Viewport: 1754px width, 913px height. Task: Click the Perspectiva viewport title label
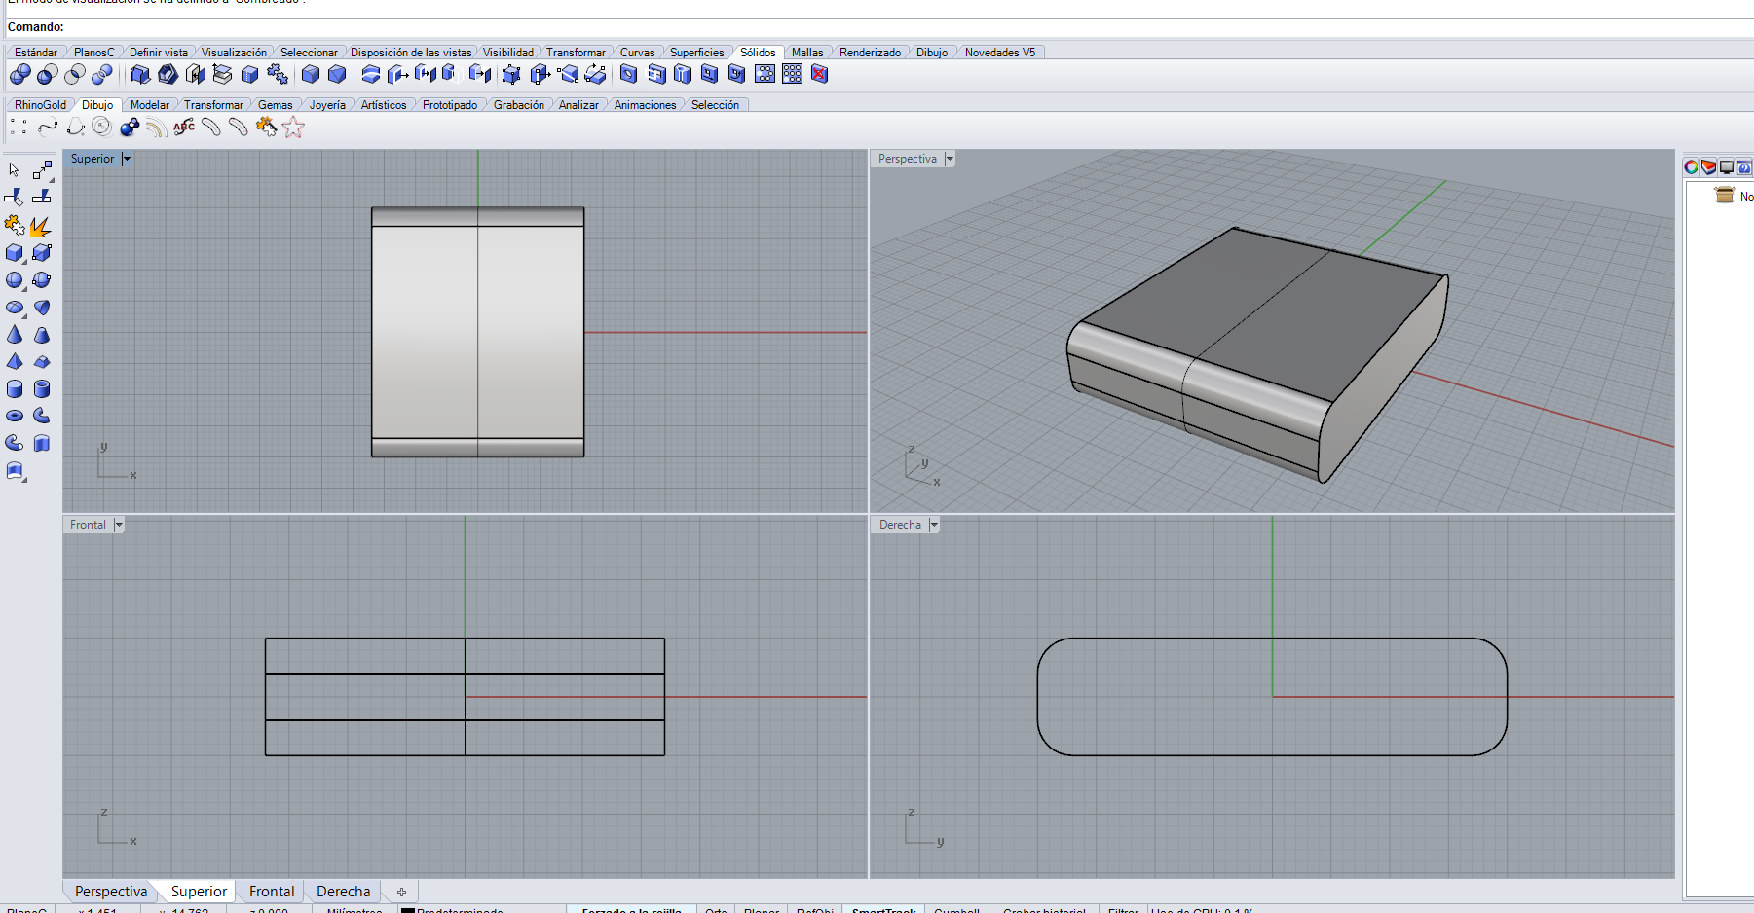click(x=908, y=159)
